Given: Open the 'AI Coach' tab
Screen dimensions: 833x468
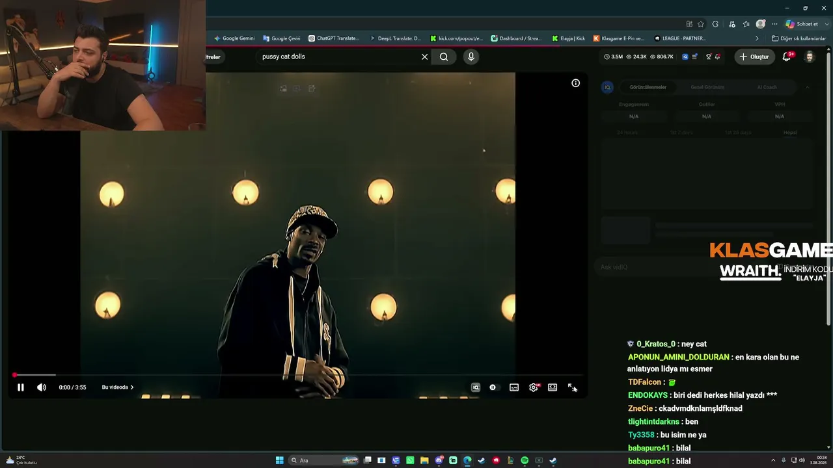Looking at the screenshot, I should [x=767, y=87].
